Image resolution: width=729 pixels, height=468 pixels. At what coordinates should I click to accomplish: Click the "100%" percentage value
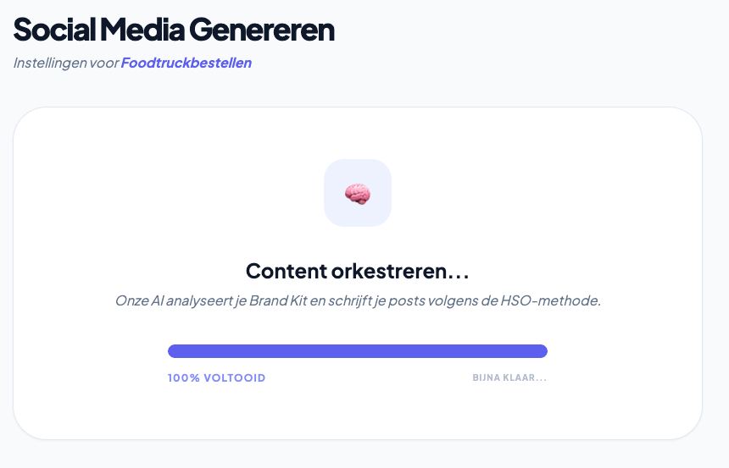coord(183,378)
